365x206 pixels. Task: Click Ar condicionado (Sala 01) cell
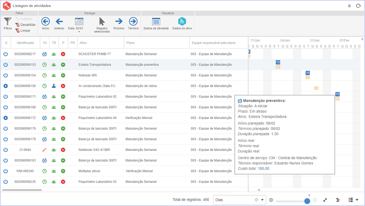[x=97, y=86]
